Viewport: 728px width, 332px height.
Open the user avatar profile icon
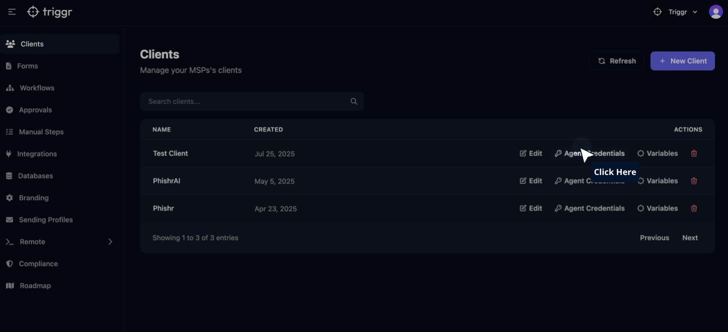[715, 12]
